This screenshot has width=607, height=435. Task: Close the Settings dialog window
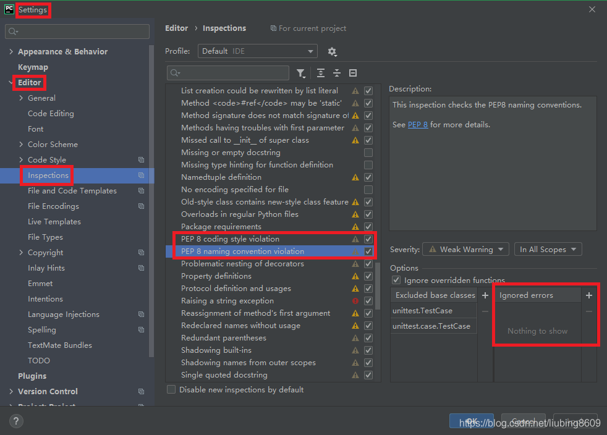(592, 9)
